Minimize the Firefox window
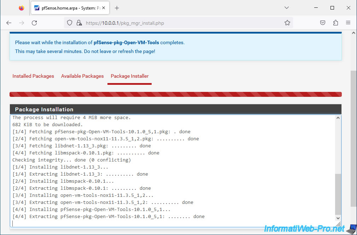Viewport: 357px width, 235px height. [316, 8]
